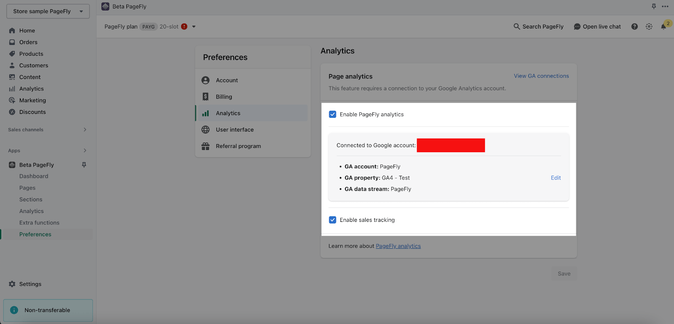674x324 pixels.
Task: Open the PageFly analytics learn more link
Action: point(398,246)
